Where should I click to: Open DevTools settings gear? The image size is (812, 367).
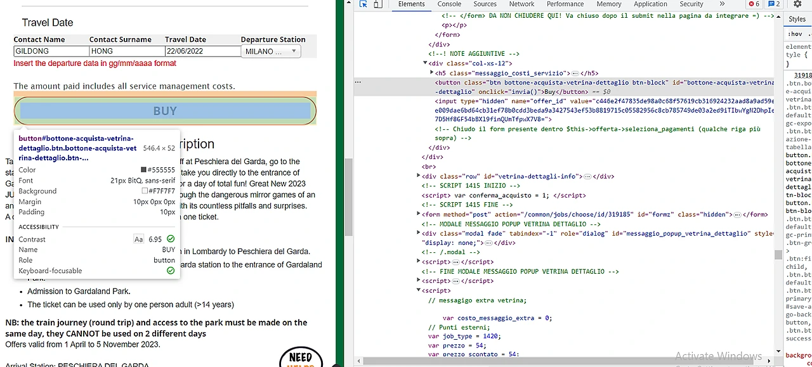pyautogui.click(x=797, y=4)
